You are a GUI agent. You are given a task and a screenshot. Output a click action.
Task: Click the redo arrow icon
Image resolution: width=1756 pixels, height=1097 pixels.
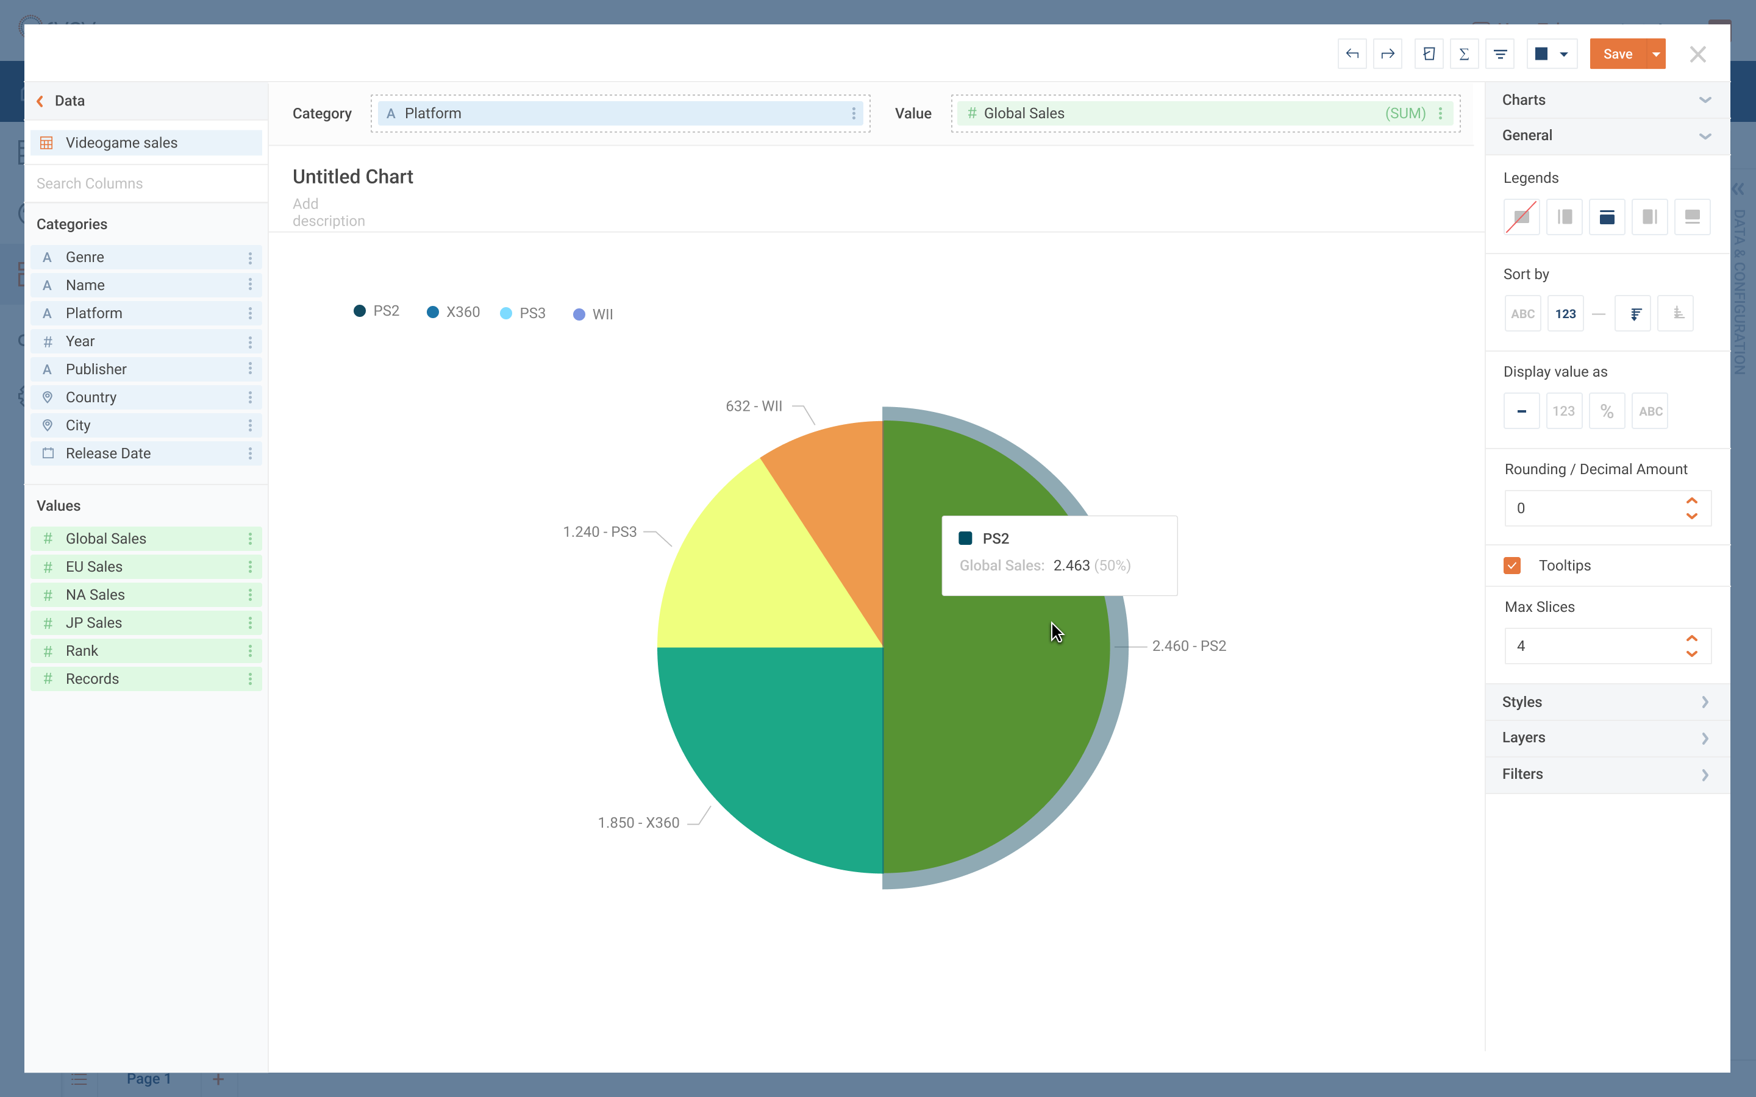[1387, 53]
